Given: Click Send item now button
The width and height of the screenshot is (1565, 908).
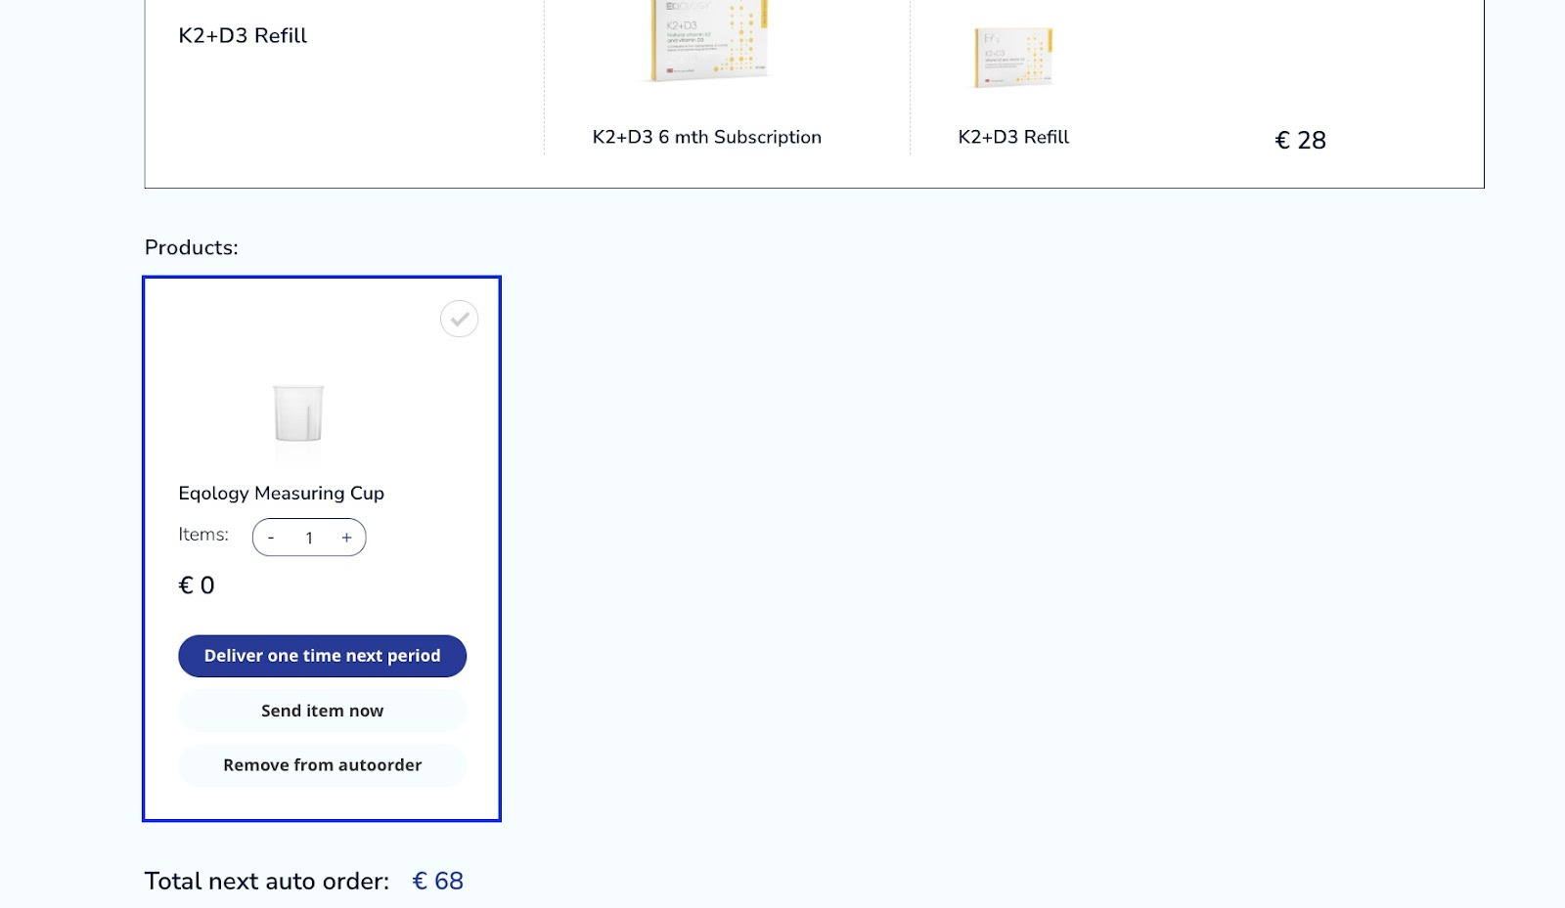Looking at the screenshot, I should (x=322, y=711).
